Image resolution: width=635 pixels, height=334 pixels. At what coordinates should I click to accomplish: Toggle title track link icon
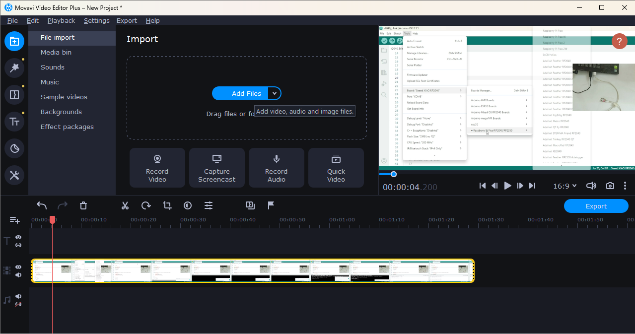[x=18, y=245]
